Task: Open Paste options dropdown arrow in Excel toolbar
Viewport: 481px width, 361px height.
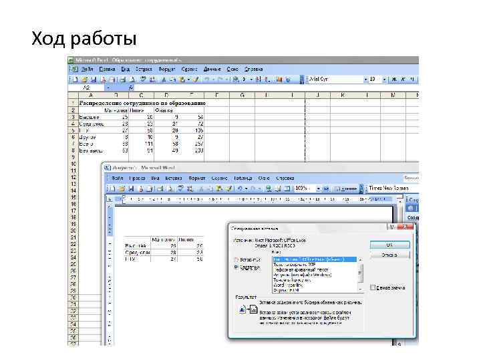Action: click(x=188, y=80)
